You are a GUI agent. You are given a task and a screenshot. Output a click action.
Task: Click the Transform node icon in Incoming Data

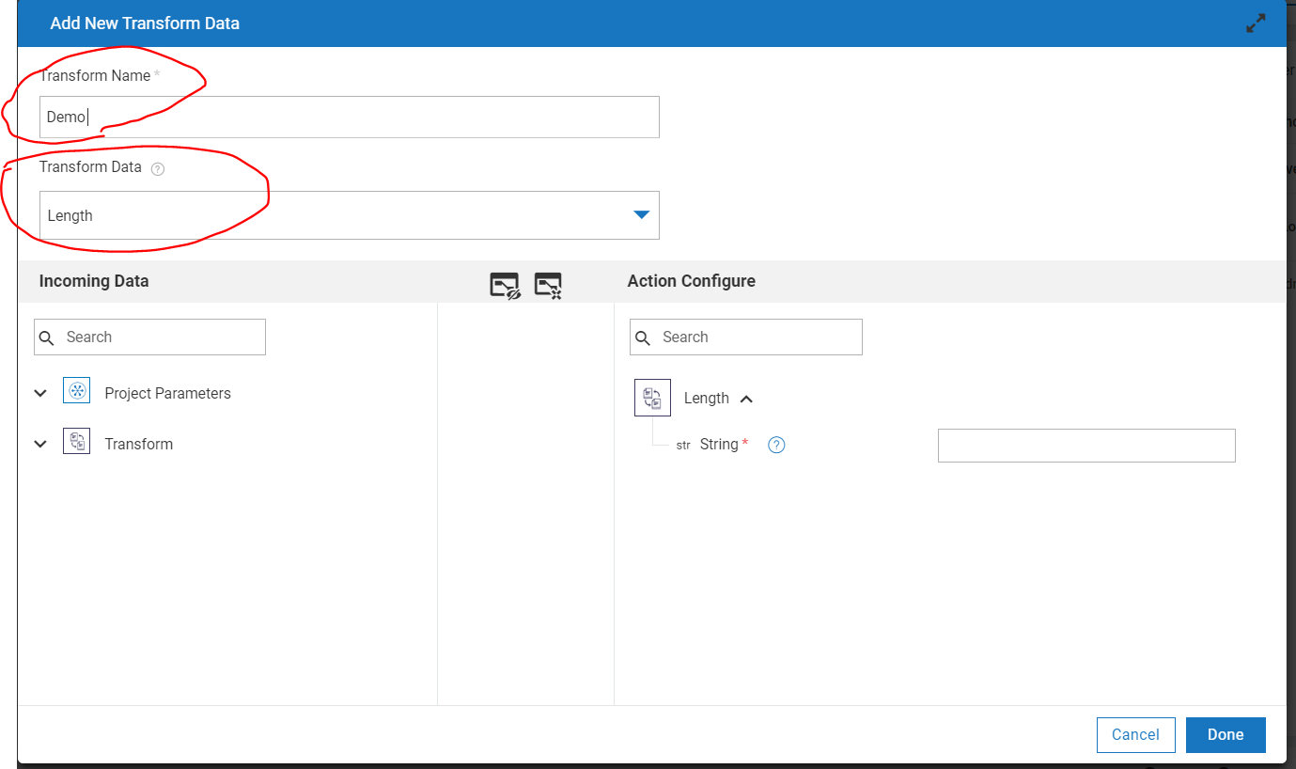[x=76, y=442]
